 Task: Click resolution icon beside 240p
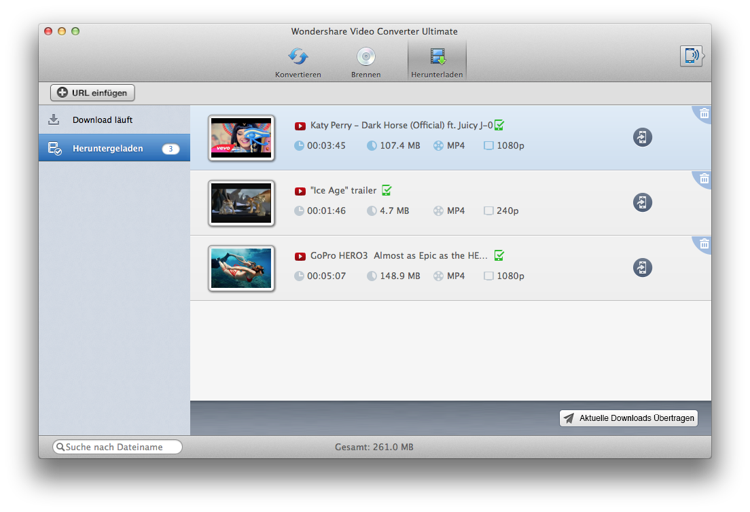click(488, 211)
